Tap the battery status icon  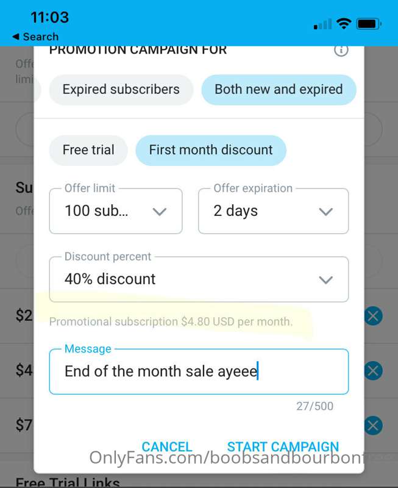[x=369, y=24]
